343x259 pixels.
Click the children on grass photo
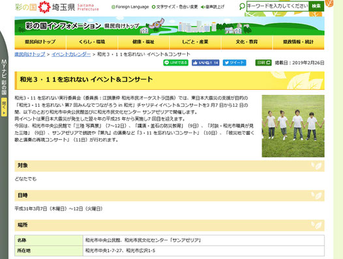(293, 126)
